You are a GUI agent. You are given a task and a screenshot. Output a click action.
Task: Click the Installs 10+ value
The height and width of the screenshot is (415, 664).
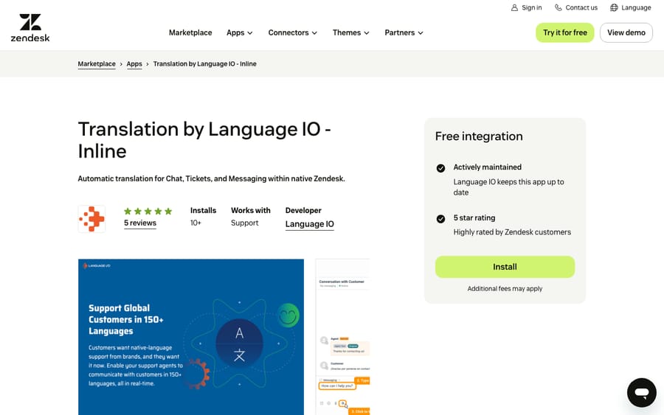(196, 223)
